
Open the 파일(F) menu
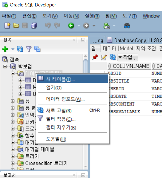pos(9,16)
